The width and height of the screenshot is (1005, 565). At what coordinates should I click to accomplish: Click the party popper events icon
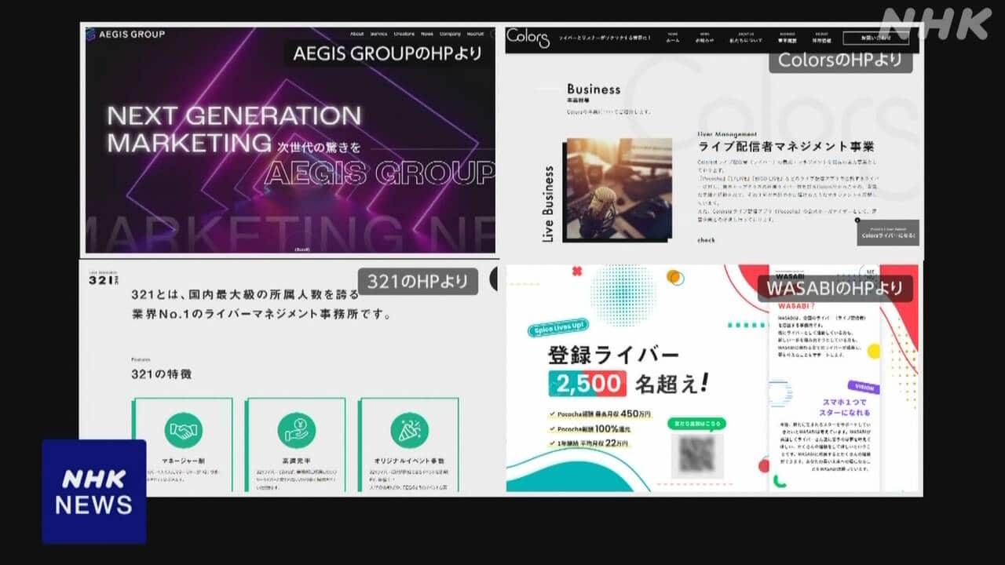pos(409,431)
